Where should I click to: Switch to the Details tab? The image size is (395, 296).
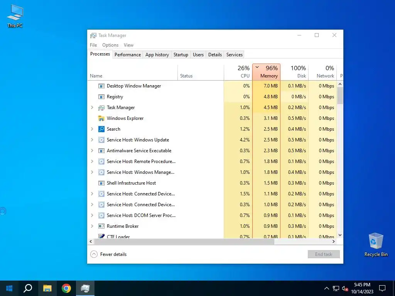click(215, 55)
